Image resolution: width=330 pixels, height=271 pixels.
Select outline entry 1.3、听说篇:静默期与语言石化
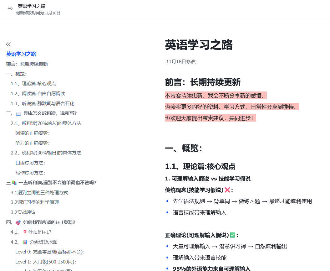click(43, 103)
